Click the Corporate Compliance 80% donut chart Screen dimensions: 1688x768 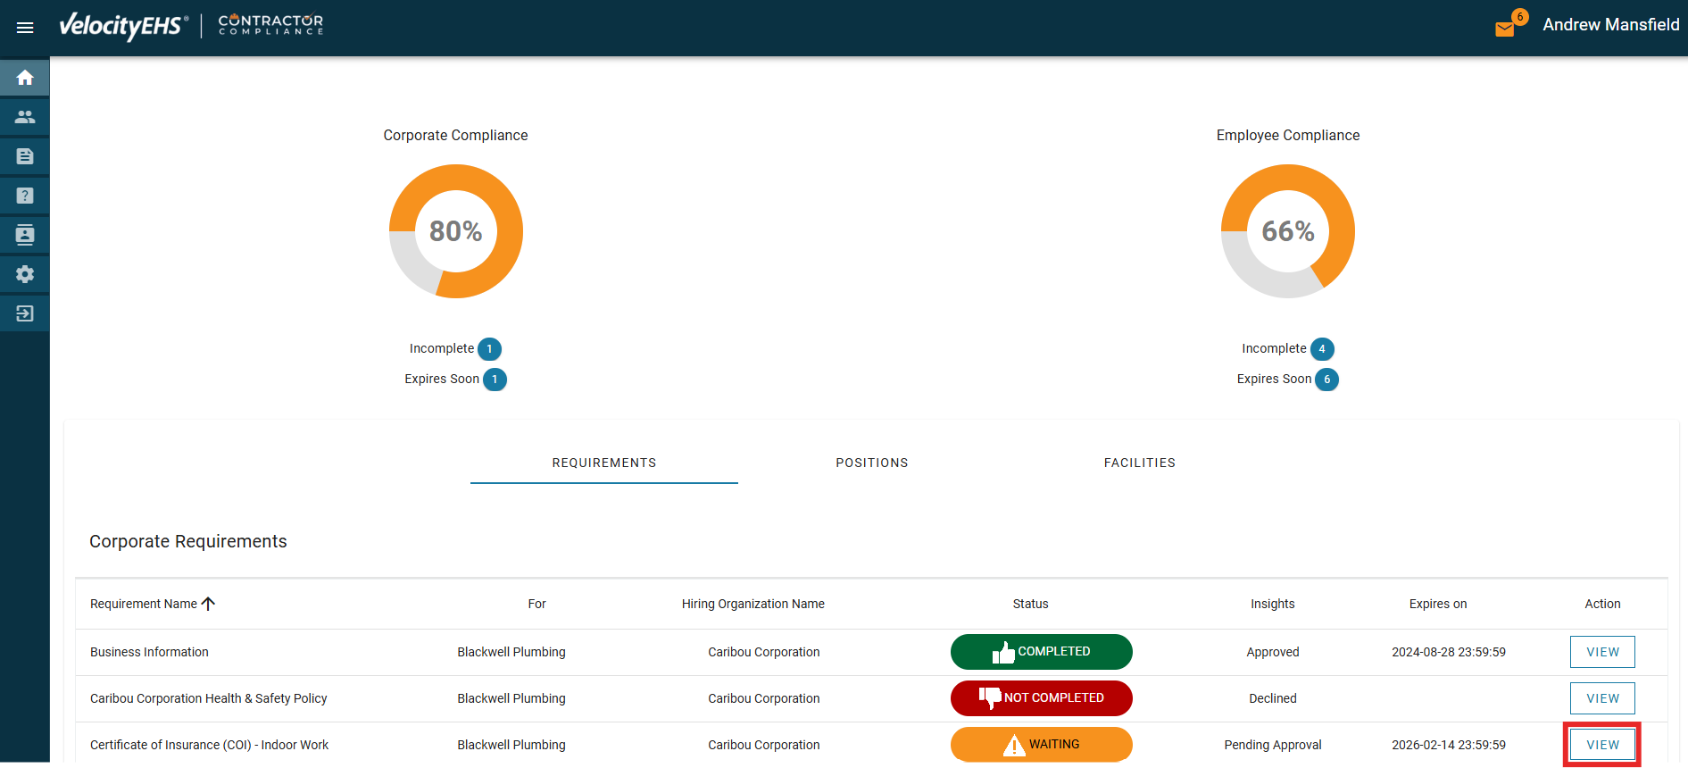[455, 231]
